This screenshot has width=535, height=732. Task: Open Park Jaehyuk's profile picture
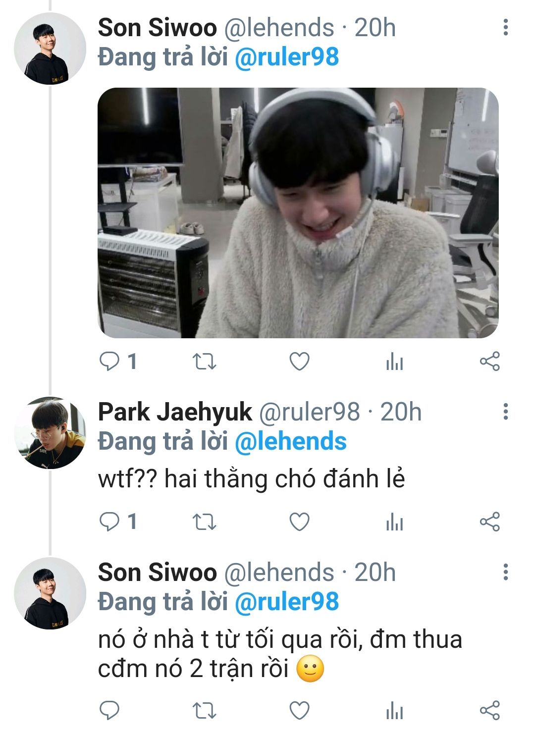(x=50, y=432)
